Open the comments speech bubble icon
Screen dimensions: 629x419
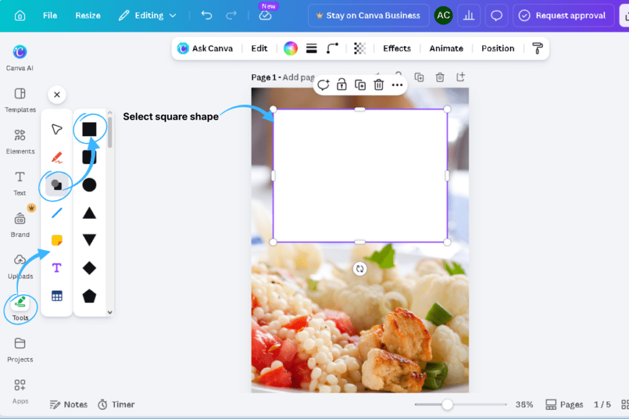point(496,15)
